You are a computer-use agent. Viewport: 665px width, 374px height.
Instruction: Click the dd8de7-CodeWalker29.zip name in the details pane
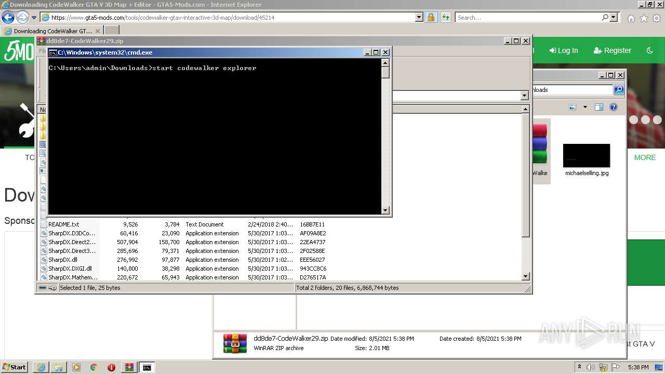pos(290,339)
